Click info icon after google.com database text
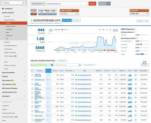 61,23
